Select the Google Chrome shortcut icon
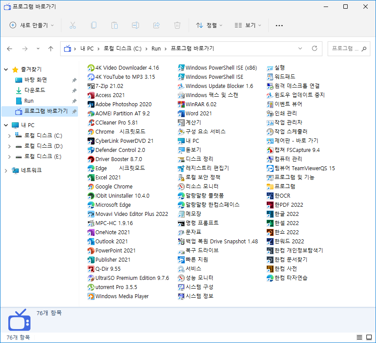The image size is (376, 343). tap(91, 187)
